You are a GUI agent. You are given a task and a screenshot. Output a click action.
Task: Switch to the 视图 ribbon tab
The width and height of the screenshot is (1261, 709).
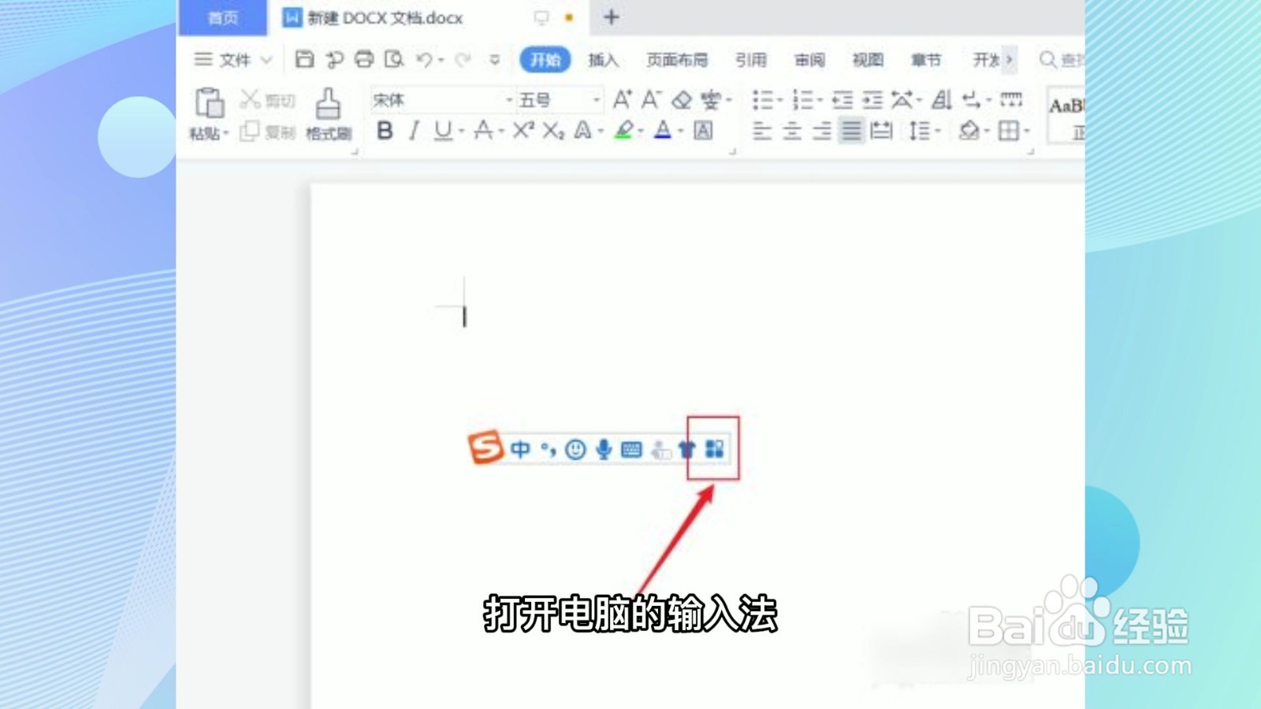(x=868, y=60)
